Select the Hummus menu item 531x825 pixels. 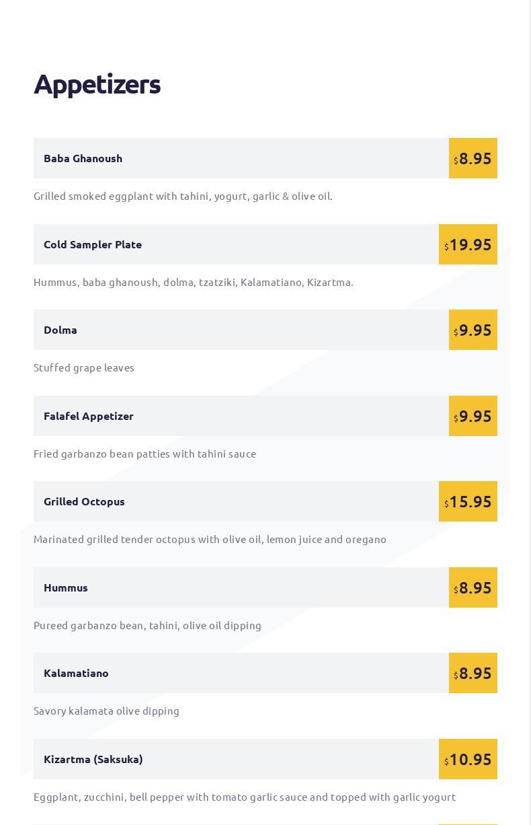66,587
